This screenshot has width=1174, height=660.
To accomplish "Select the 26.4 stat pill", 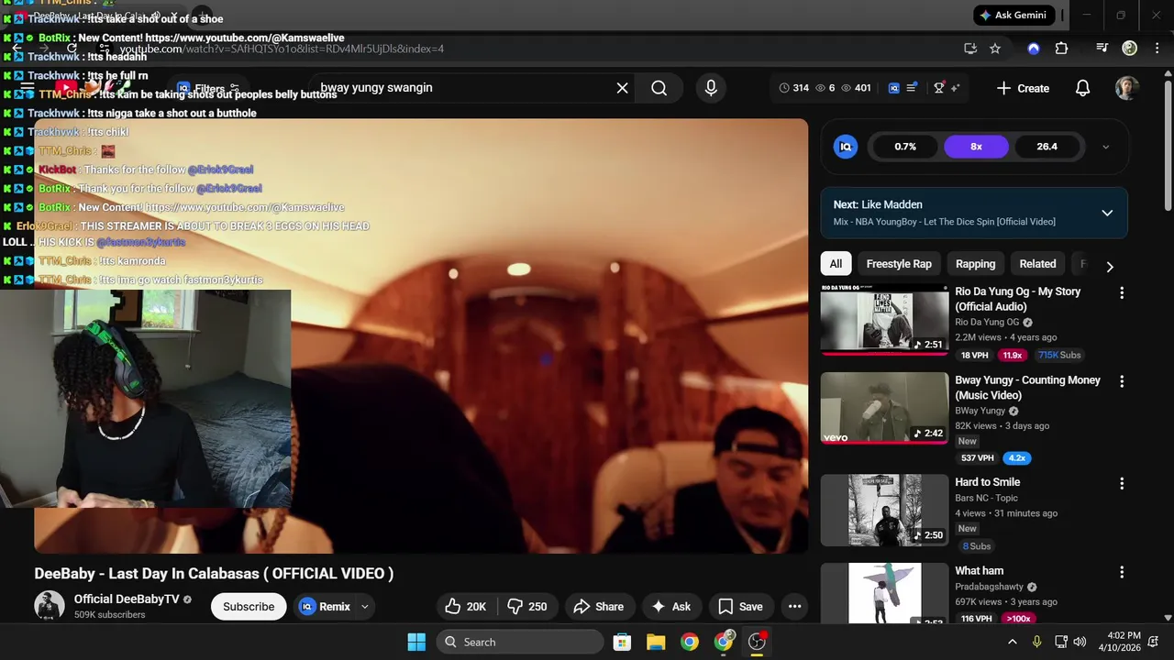I will pos(1047,147).
